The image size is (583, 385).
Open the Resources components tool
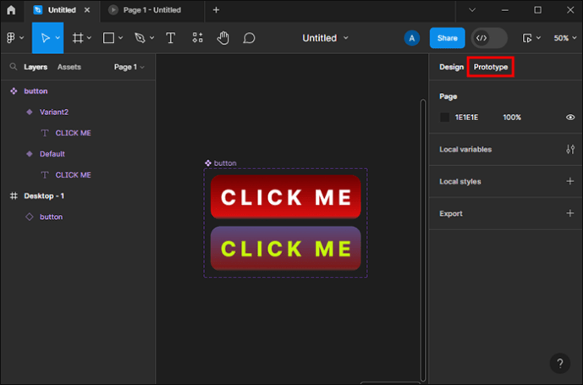point(197,37)
